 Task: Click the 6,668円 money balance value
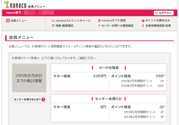100,76
